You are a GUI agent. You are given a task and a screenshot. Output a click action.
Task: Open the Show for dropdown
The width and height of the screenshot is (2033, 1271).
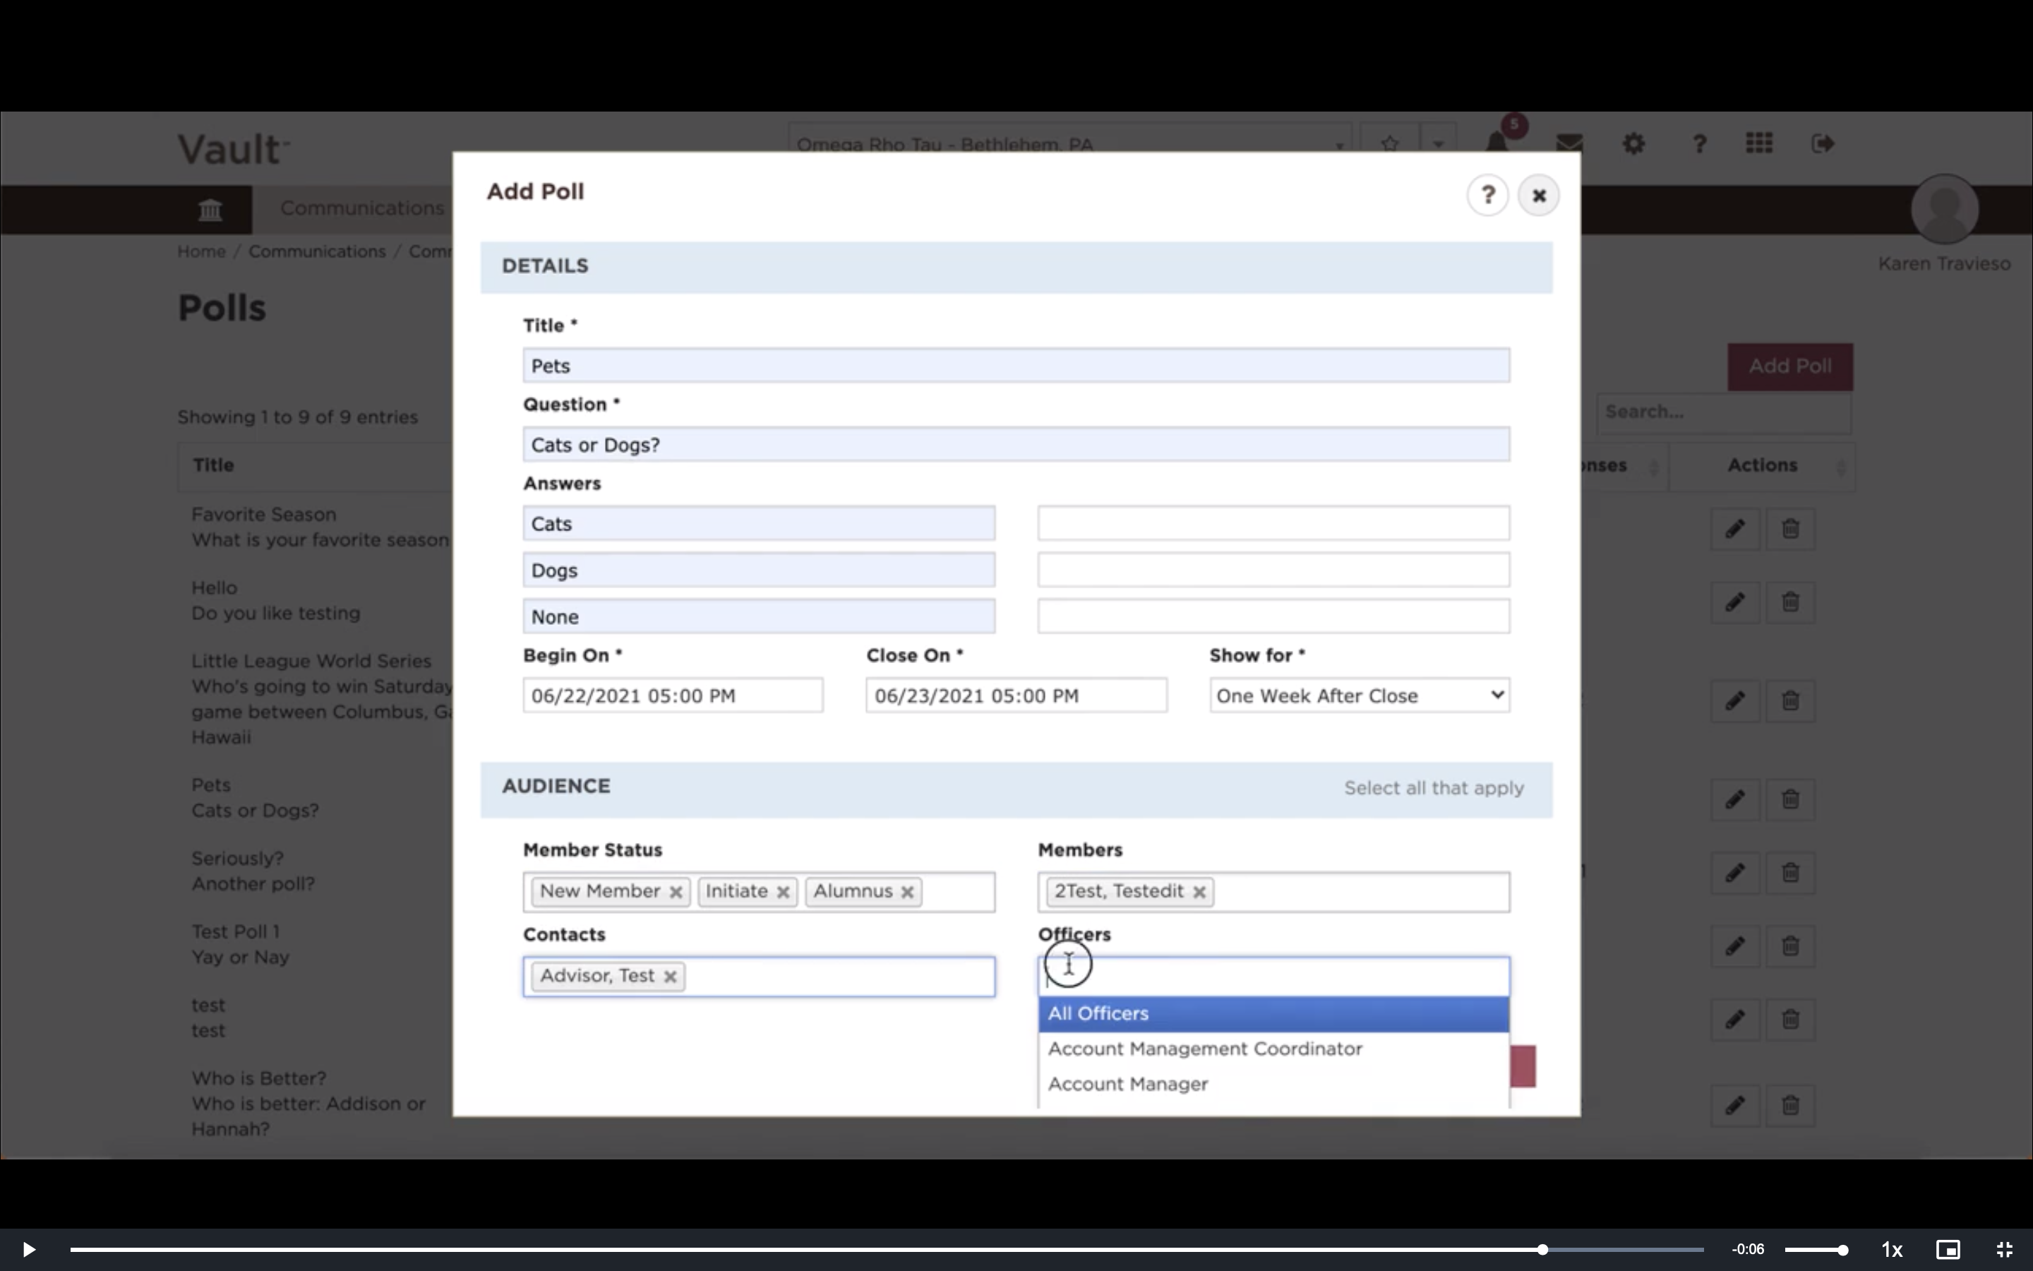(1360, 696)
